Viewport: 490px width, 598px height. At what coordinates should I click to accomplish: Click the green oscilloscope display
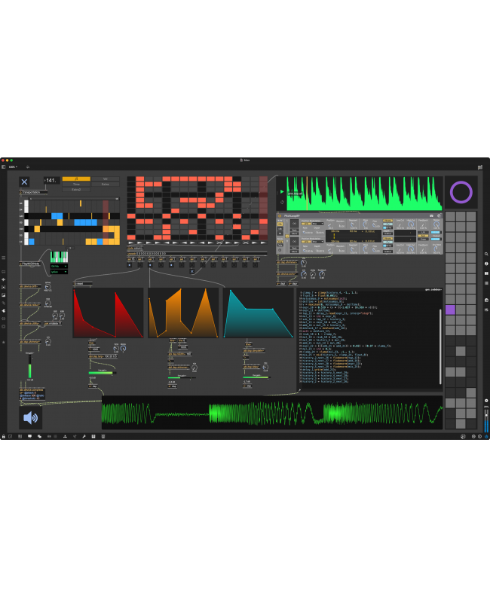coord(272,413)
